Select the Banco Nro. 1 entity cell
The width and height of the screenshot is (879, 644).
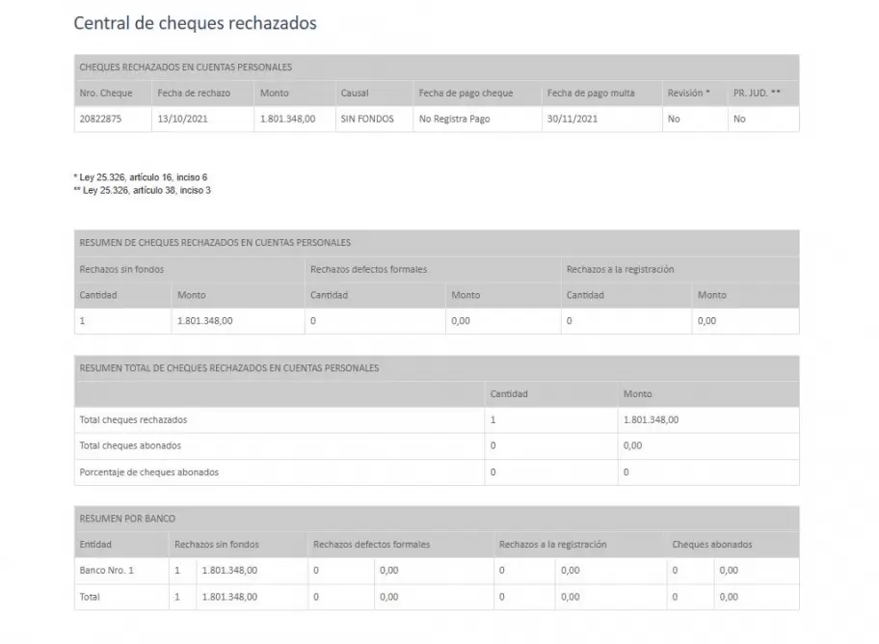tap(106, 571)
